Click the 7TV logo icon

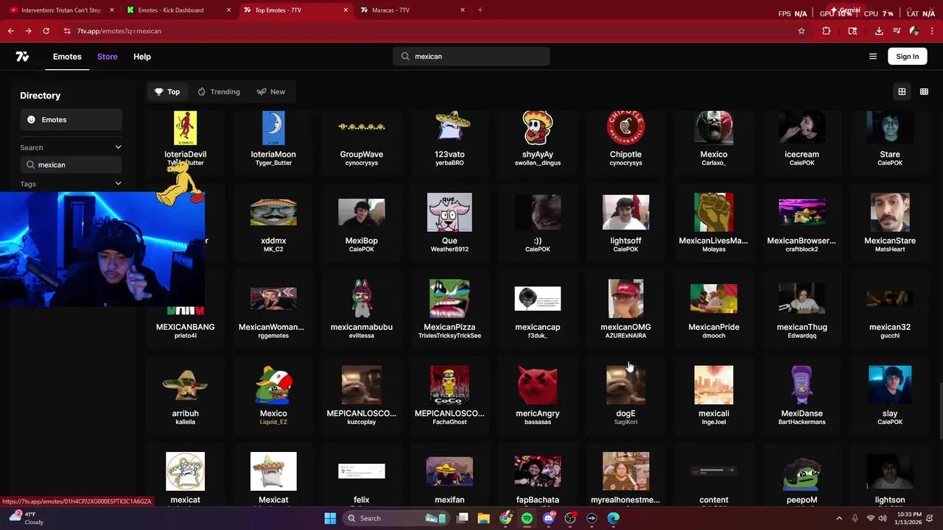22,57
